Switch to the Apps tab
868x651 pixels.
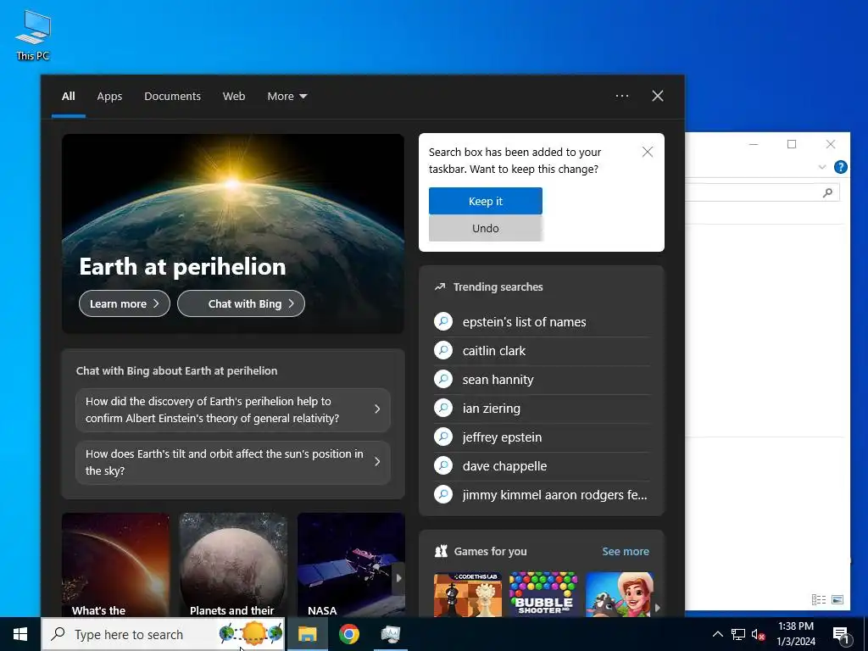click(x=109, y=97)
